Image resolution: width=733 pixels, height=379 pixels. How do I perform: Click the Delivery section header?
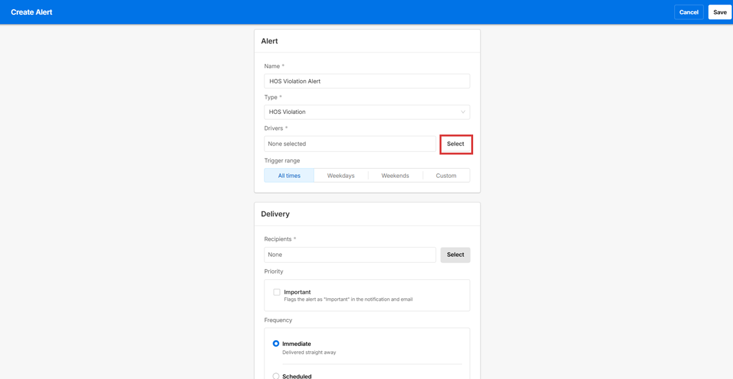pyautogui.click(x=275, y=214)
